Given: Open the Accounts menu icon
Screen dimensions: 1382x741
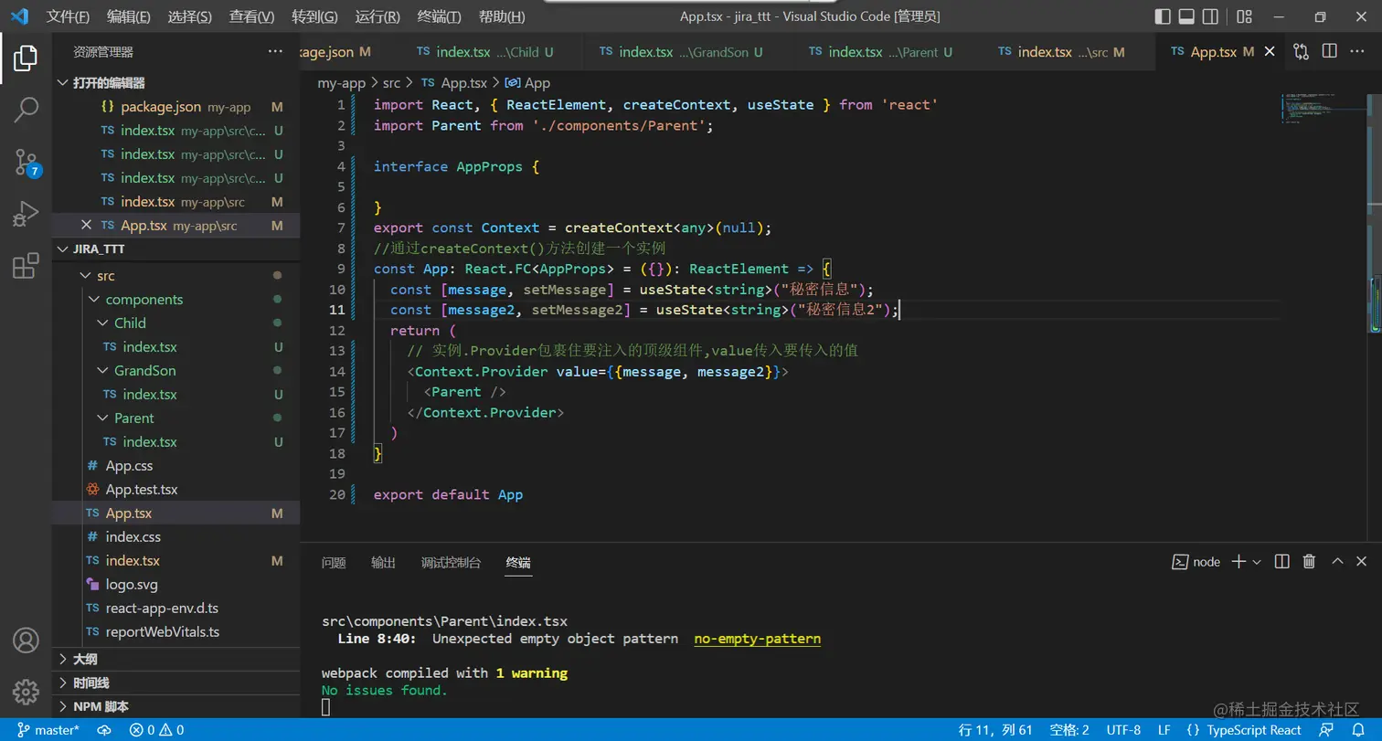Looking at the screenshot, I should point(26,640).
